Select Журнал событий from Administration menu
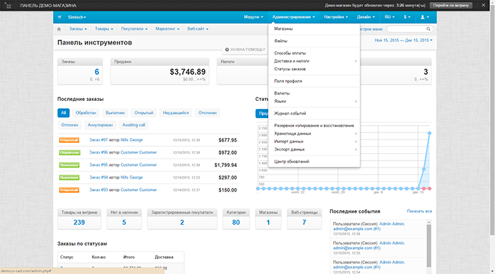495x274 pixels. (x=290, y=113)
